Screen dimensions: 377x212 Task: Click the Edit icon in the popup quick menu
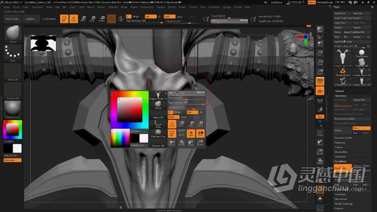pyautogui.click(x=172, y=134)
